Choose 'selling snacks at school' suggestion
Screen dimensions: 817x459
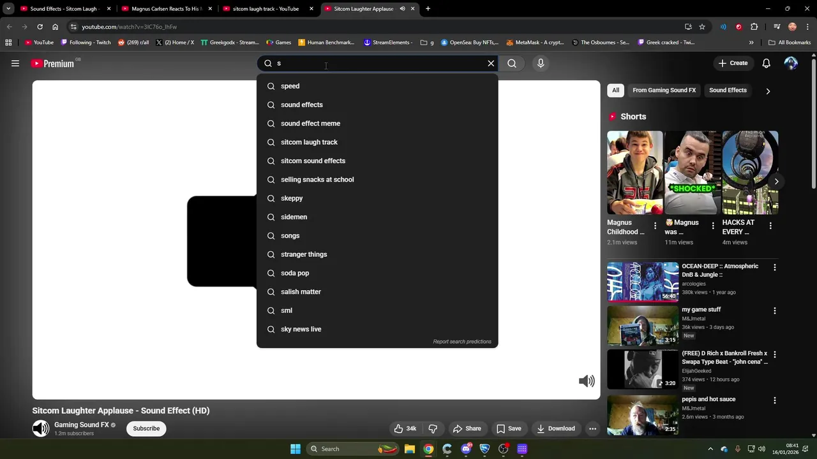point(377,179)
